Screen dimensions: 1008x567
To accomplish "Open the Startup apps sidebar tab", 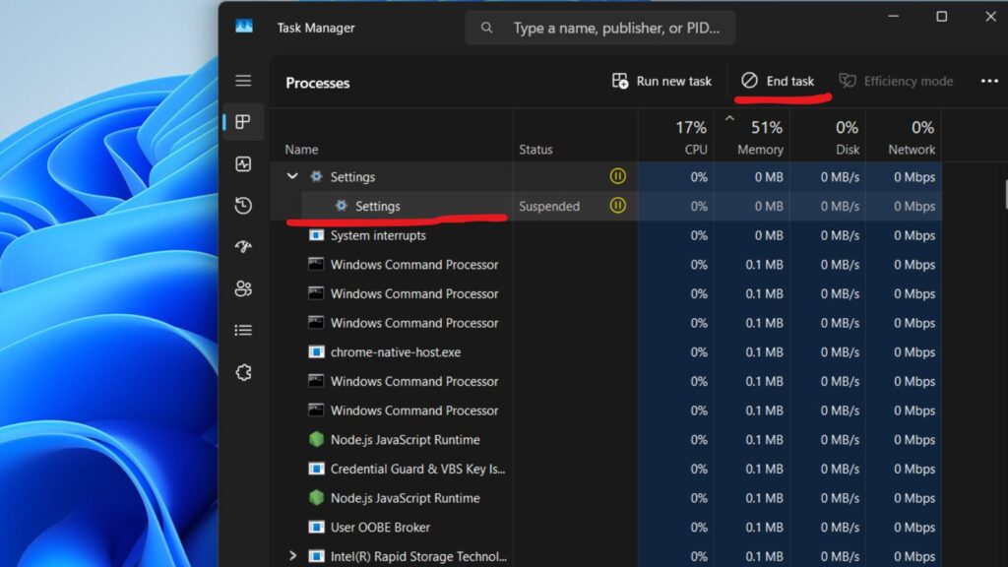I will (243, 247).
